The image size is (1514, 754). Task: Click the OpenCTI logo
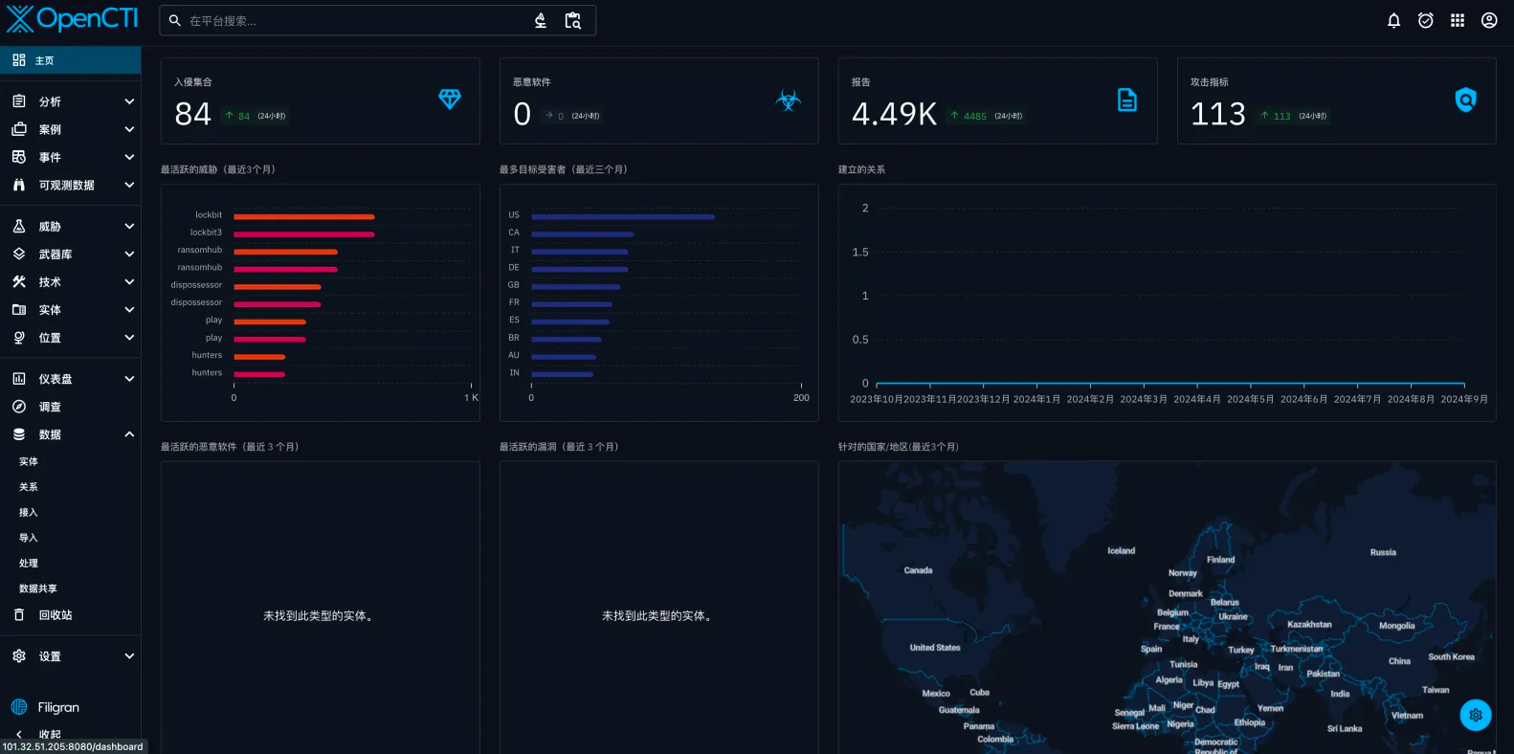click(x=72, y=19)
